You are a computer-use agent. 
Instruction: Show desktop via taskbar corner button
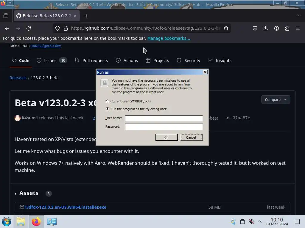297,221
